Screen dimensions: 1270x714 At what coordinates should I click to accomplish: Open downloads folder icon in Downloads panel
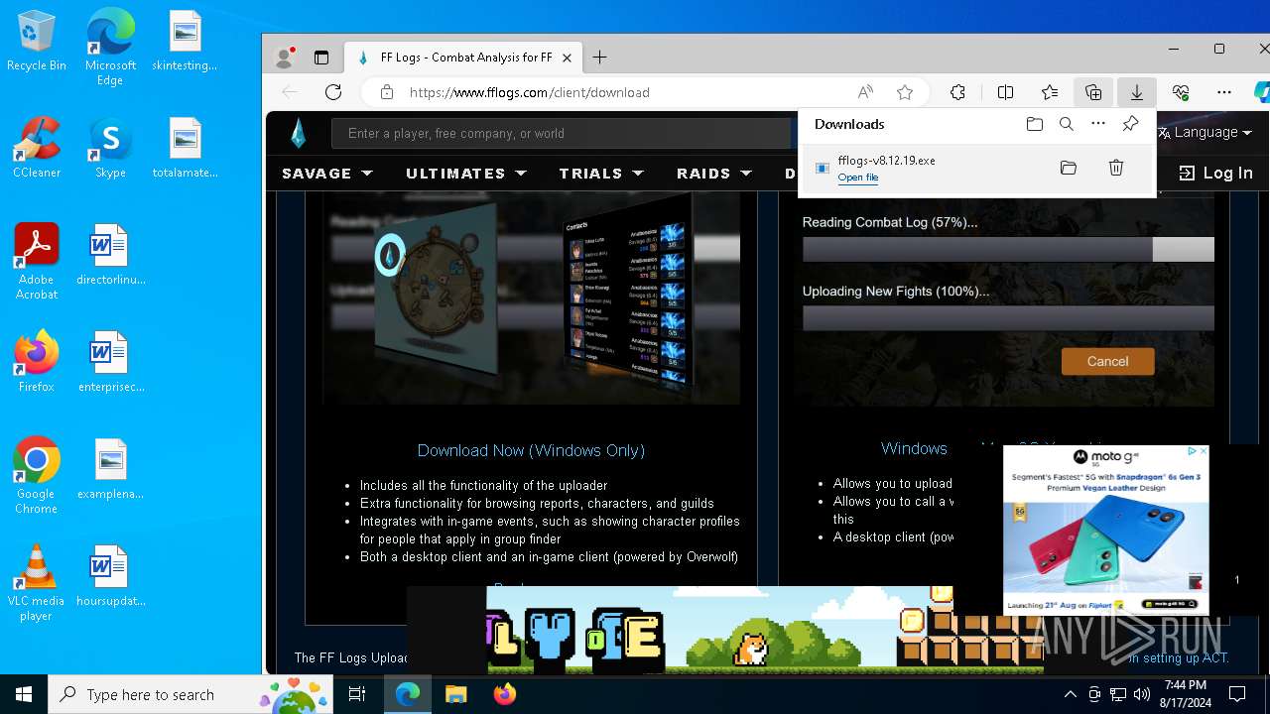[1035, 124]
